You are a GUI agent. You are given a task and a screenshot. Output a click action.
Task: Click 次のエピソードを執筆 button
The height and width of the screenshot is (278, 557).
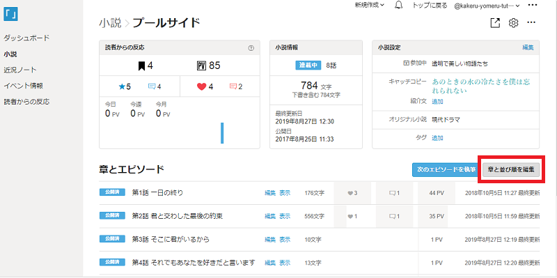tap(446, 170)
